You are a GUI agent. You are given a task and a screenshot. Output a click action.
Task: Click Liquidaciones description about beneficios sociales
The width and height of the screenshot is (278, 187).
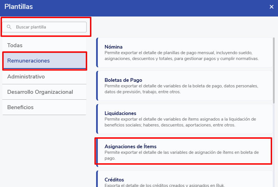[180, 122]
